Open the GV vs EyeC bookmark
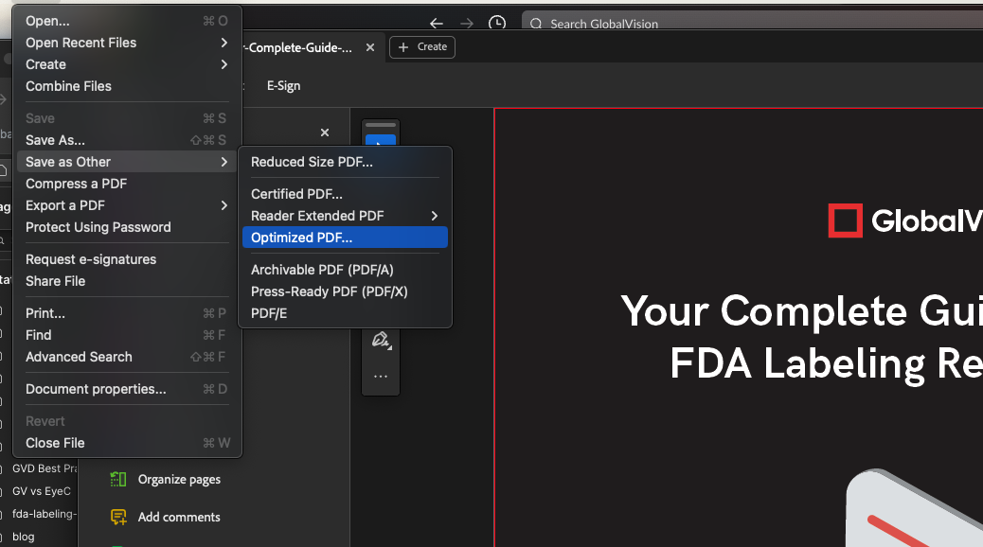 (x=42, y=491)
